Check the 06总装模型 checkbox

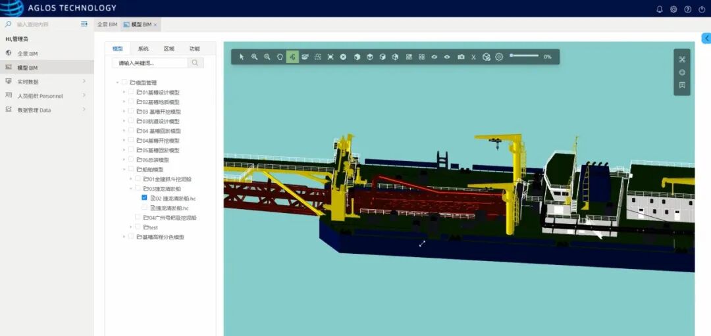(x=131, y=160)
